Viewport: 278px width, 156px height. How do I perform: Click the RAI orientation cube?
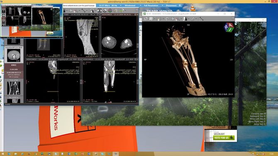pyautogui.click(x=229, y=27)
